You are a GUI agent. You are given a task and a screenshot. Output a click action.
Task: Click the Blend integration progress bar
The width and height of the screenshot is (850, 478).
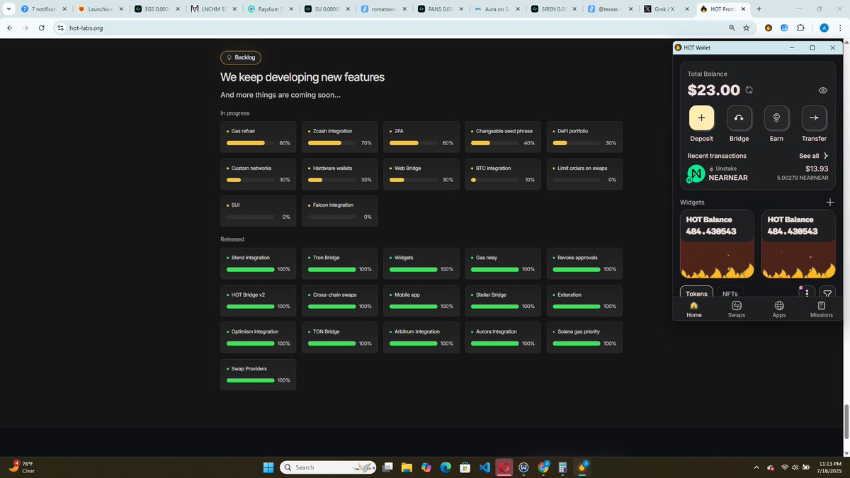click(250, 269)
